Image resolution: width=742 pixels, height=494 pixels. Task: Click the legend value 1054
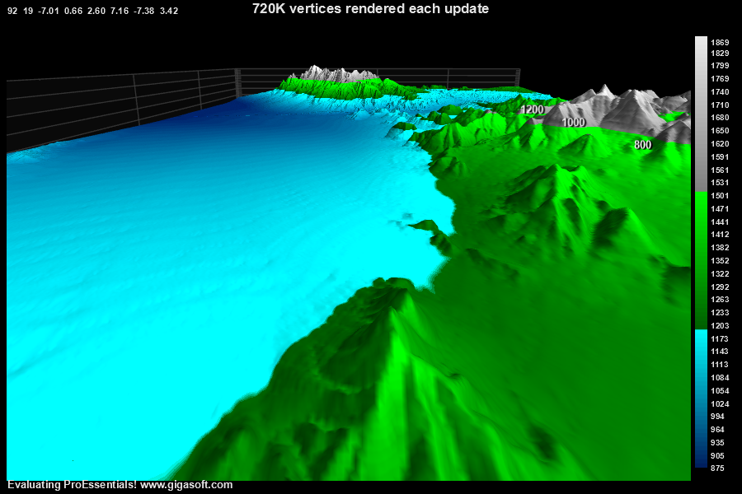coord(720,391)
